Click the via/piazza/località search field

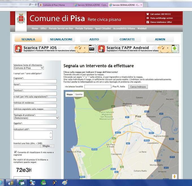(98, 87)
